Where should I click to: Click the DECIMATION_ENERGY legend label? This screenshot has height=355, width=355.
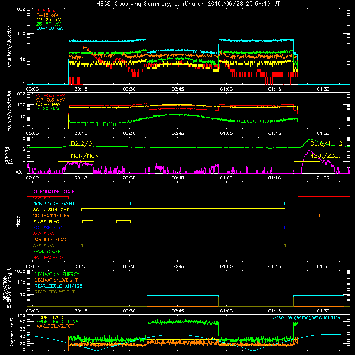pyautogui.click(x=57, y=274)
